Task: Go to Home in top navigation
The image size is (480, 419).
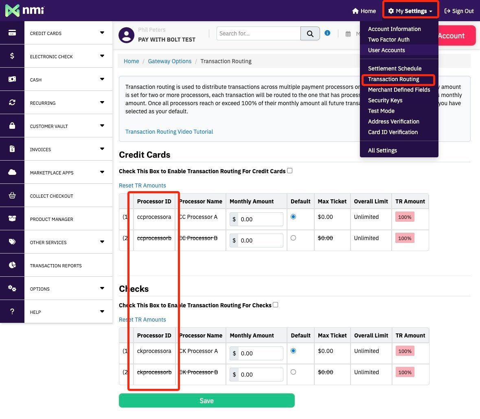Action: (x=364, y=11)
